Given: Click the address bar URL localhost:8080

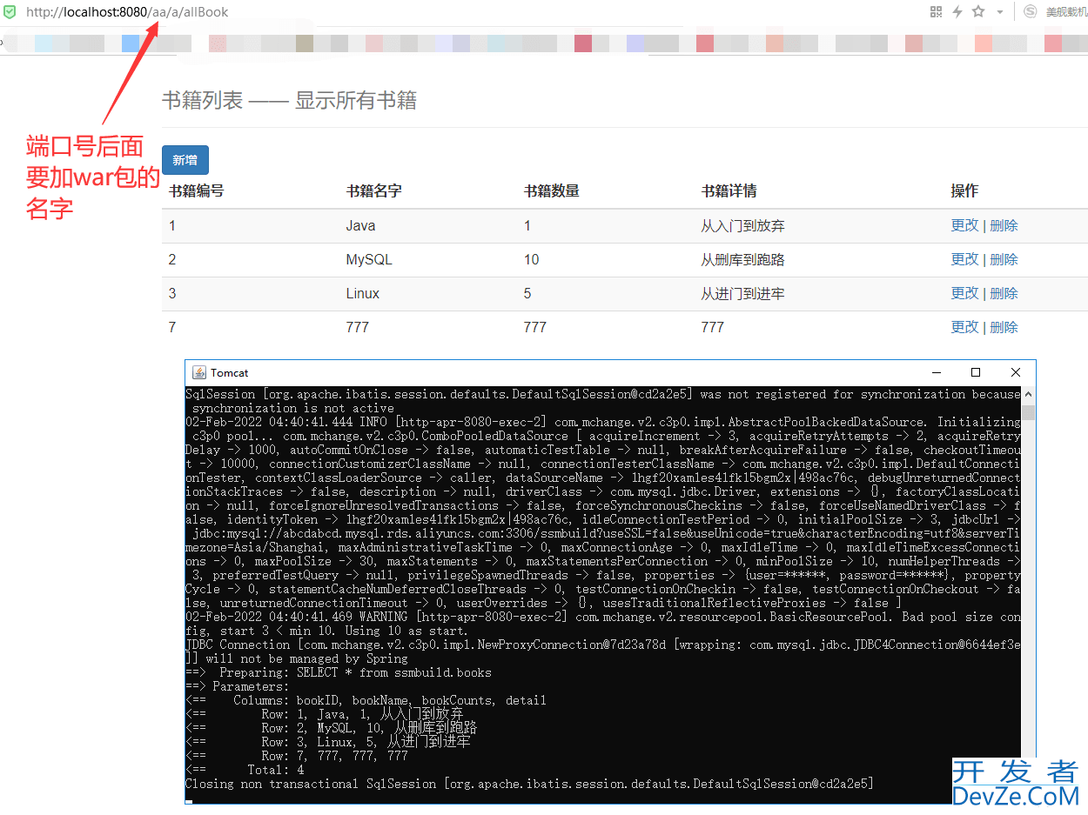Looking at the screenshot, I should 127,12.
